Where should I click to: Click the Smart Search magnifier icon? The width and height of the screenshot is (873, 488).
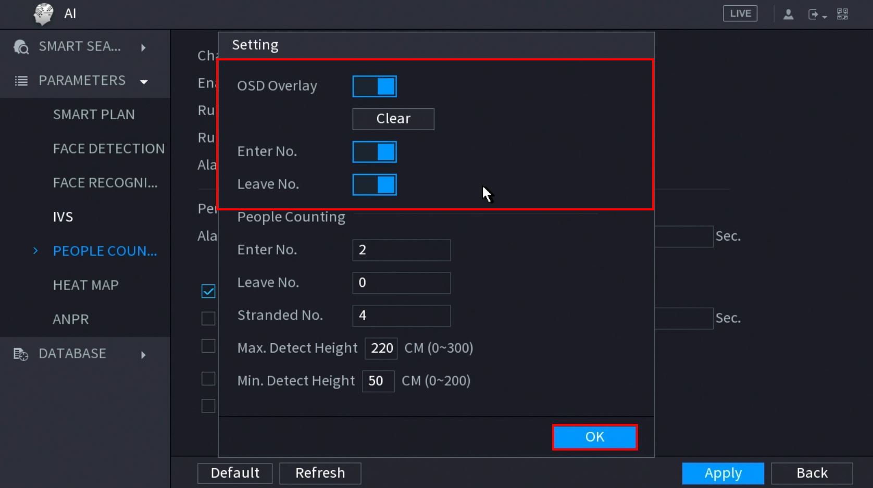21,47
